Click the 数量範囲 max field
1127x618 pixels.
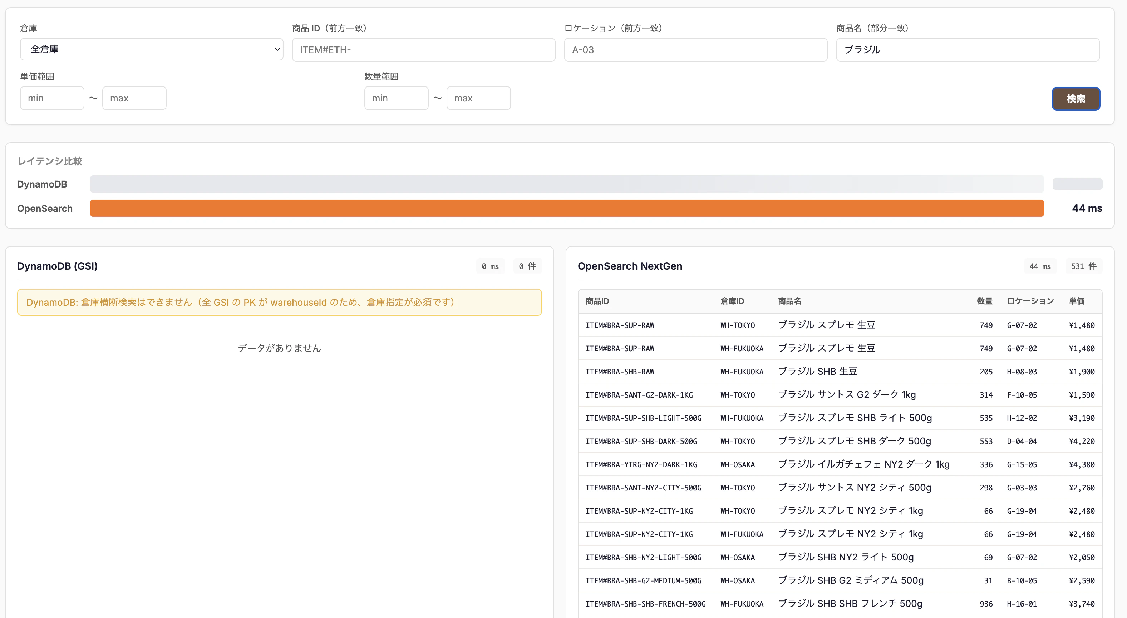point(479,98)
